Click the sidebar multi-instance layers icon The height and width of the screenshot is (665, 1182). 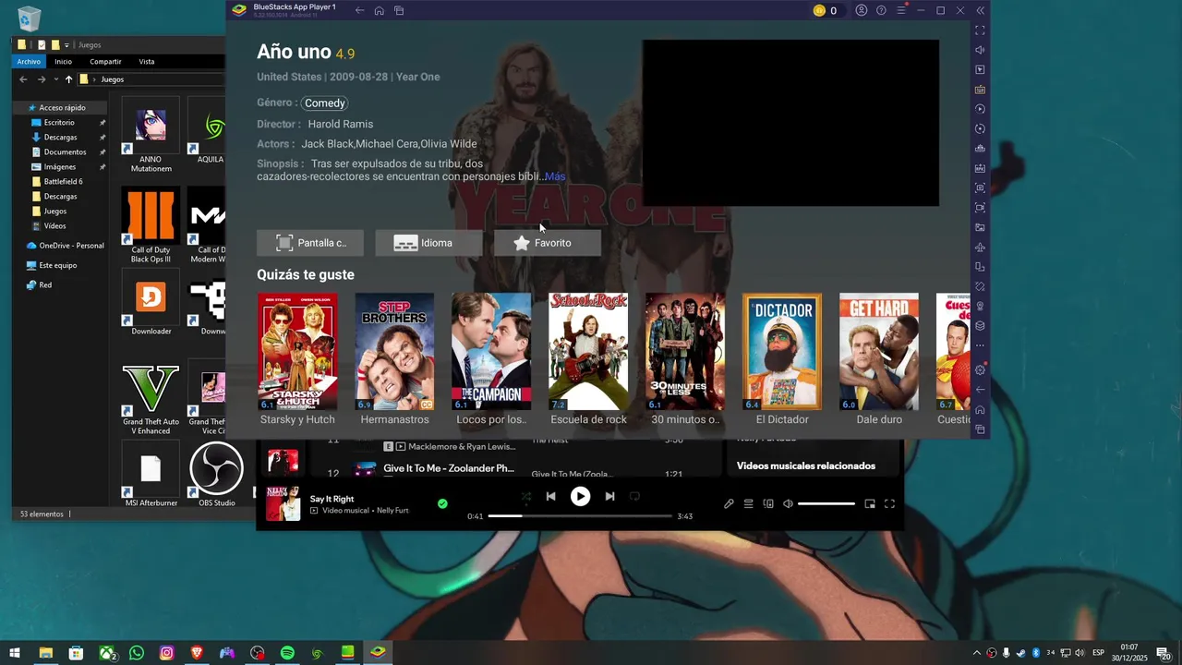point(980,326)
